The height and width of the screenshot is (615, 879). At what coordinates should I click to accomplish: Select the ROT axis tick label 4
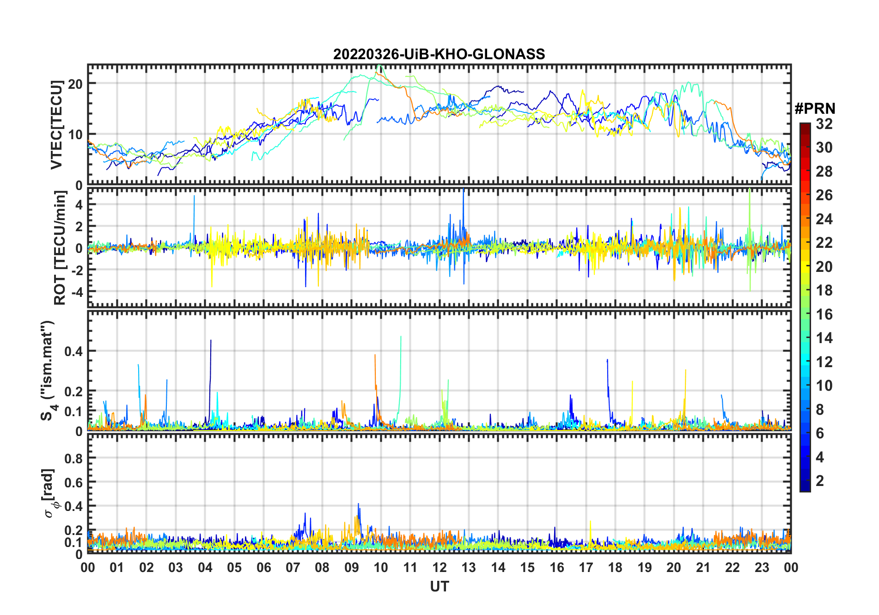pos(79,204)
